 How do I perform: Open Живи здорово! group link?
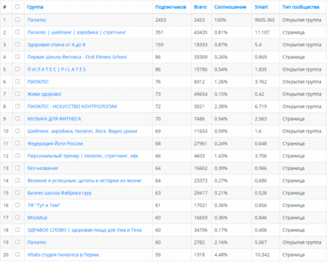(45, 94)
